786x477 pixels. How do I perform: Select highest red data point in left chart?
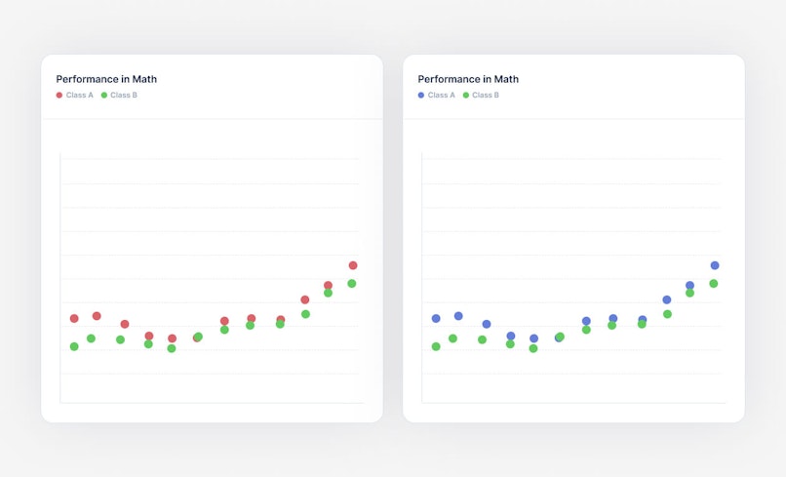(x=353, y=265)
